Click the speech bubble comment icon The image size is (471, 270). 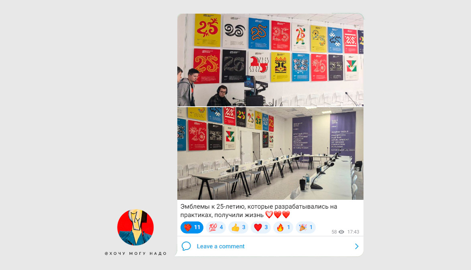click(x=186, y=246)
